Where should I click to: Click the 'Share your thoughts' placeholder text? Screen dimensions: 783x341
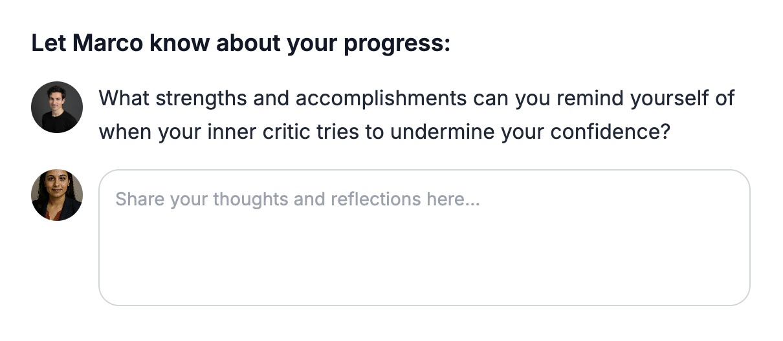click(x=297, y=199)
